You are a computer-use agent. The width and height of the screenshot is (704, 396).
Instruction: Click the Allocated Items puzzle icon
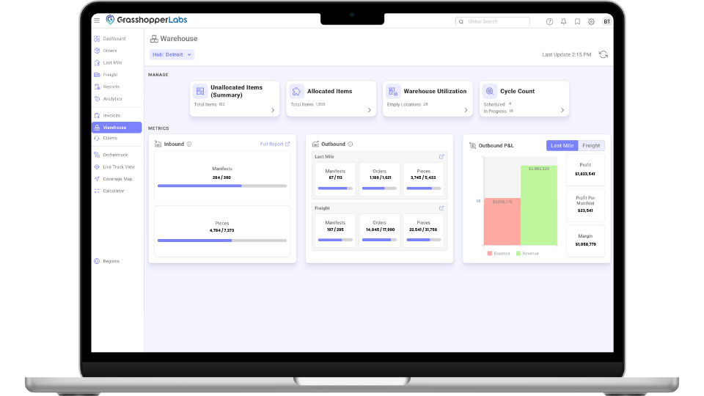[296, 91]
